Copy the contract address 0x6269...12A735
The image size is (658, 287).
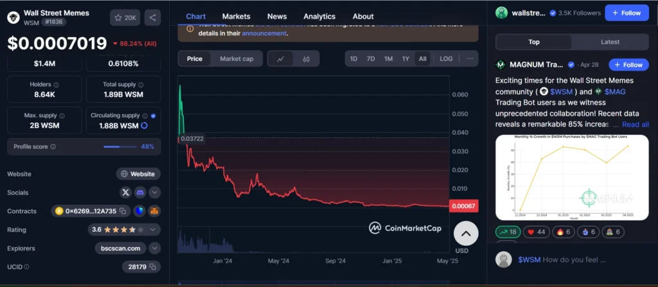(x=123, y=211)
